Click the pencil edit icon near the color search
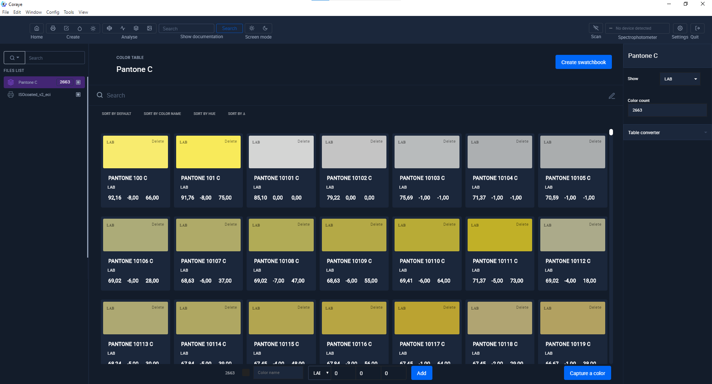712x384 pixels. [x=612, y=96]
